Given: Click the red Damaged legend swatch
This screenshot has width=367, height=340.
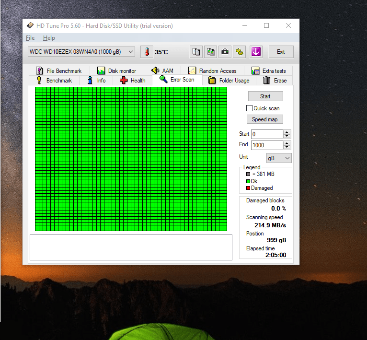Looking at the screenshot, I should pyautogui.click(x=248, y=188).
